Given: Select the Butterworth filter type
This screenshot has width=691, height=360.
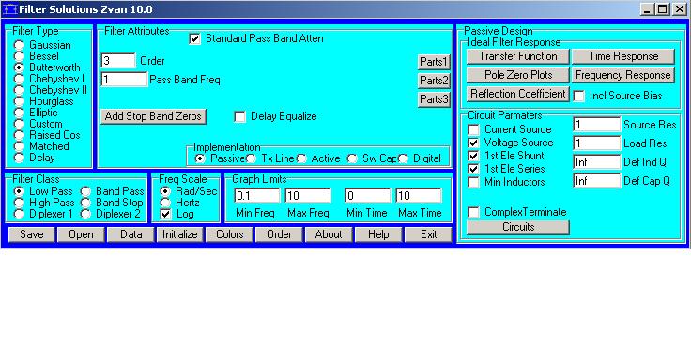Looking at the screenshot, I should (19, 67).
